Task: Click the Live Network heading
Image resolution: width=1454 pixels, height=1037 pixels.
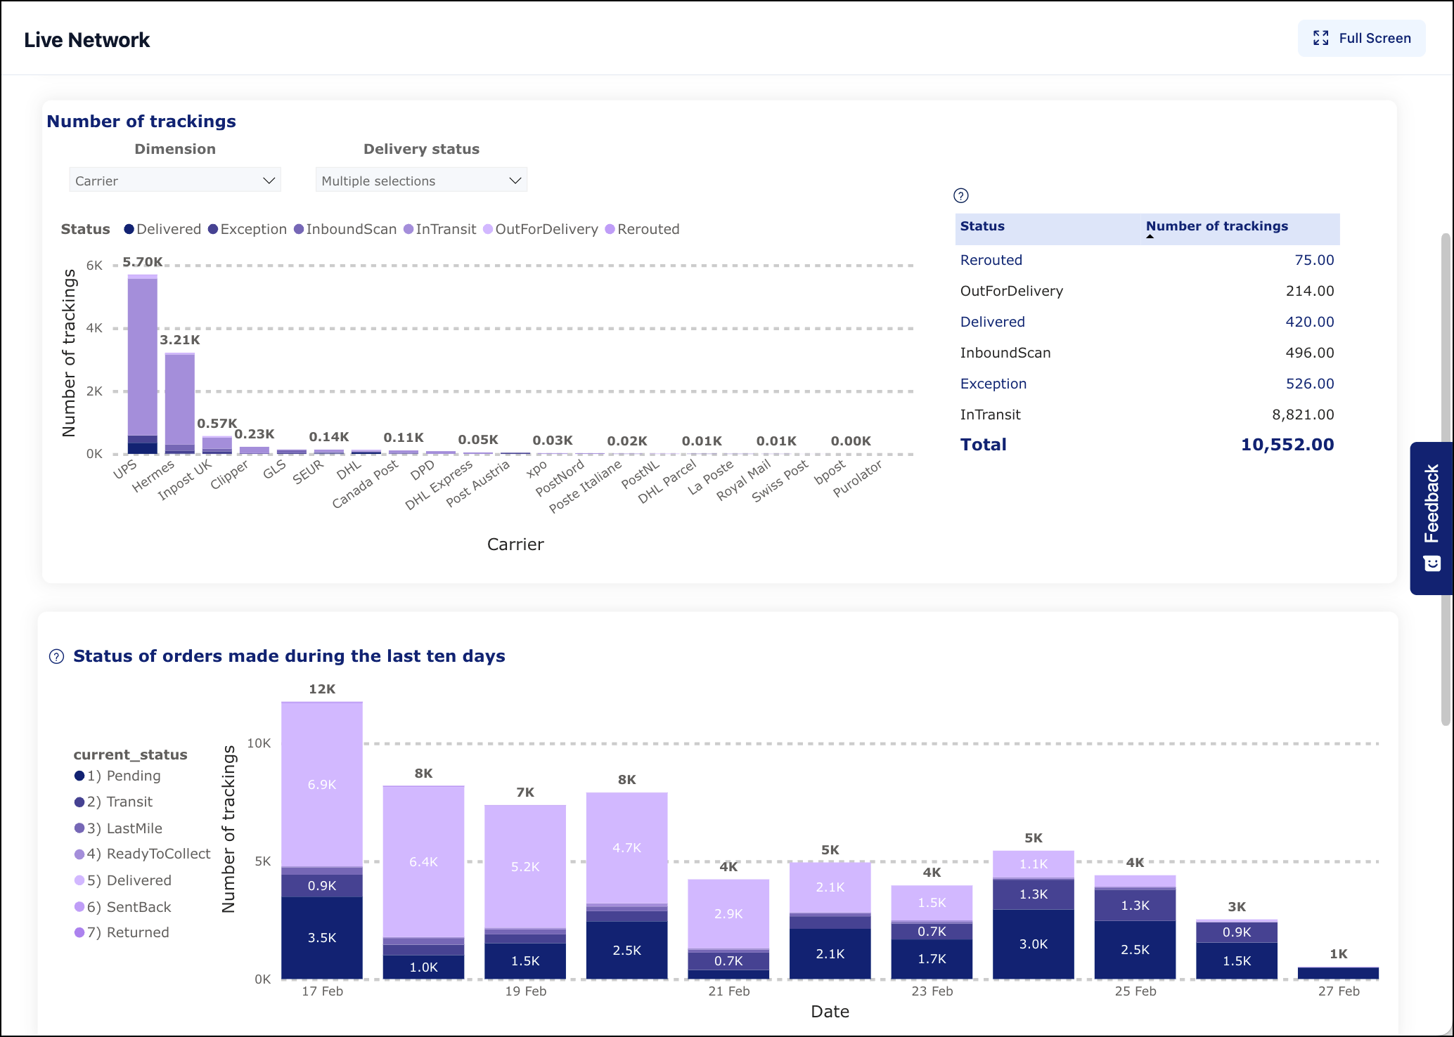Action: click(x=86, y=39)
